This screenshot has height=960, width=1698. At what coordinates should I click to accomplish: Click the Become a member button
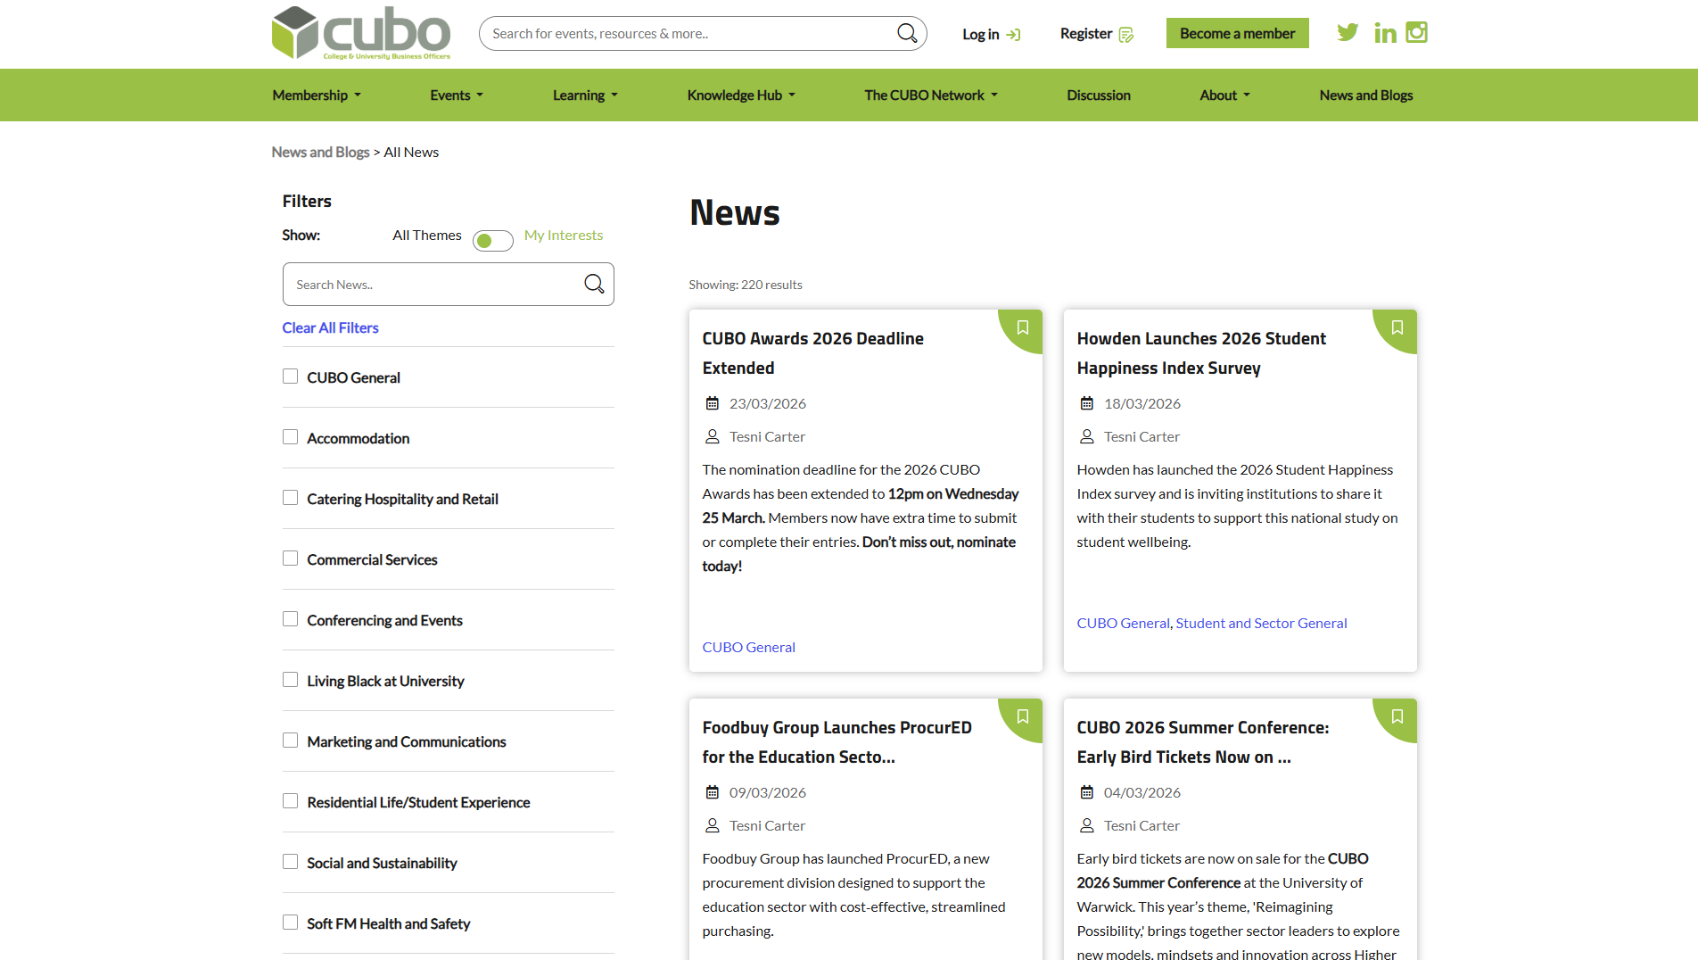(x=1237, y=33)
